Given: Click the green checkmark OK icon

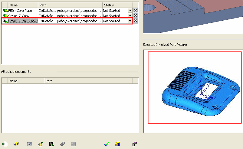Looking at the screenshot, I should click(107, 144).
